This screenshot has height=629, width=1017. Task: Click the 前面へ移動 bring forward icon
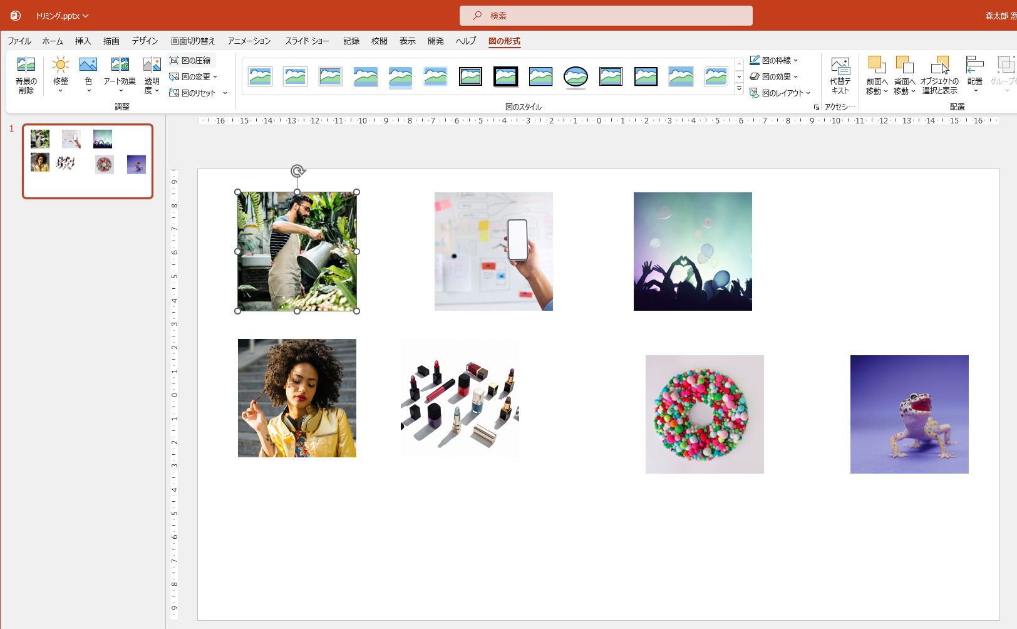pos(877,65)
